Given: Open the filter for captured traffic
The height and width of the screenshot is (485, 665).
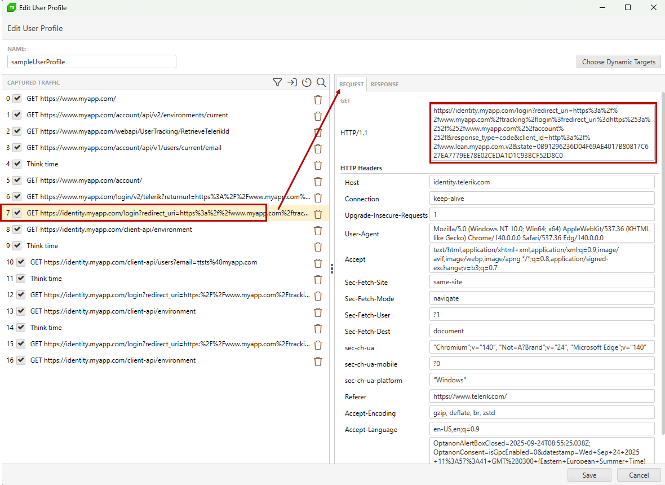Looking at the screenshot, I should pos(277,82).
